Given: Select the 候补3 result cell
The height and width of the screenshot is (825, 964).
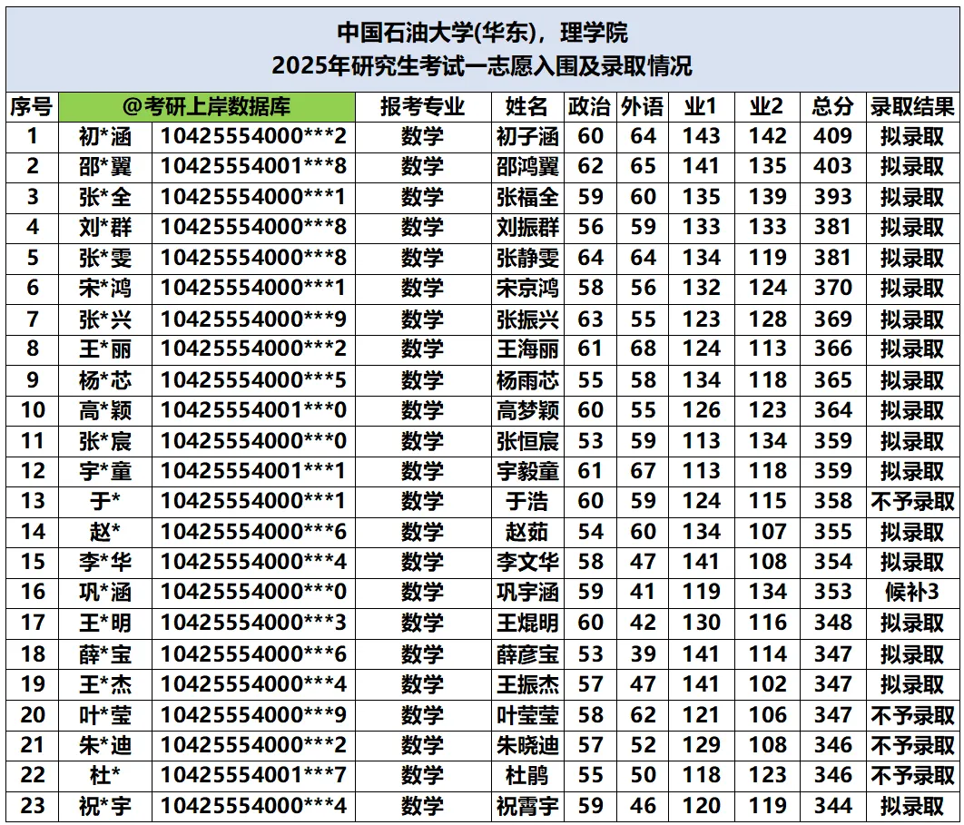Looking at the screenshot, I should click(x=911, y=593).
